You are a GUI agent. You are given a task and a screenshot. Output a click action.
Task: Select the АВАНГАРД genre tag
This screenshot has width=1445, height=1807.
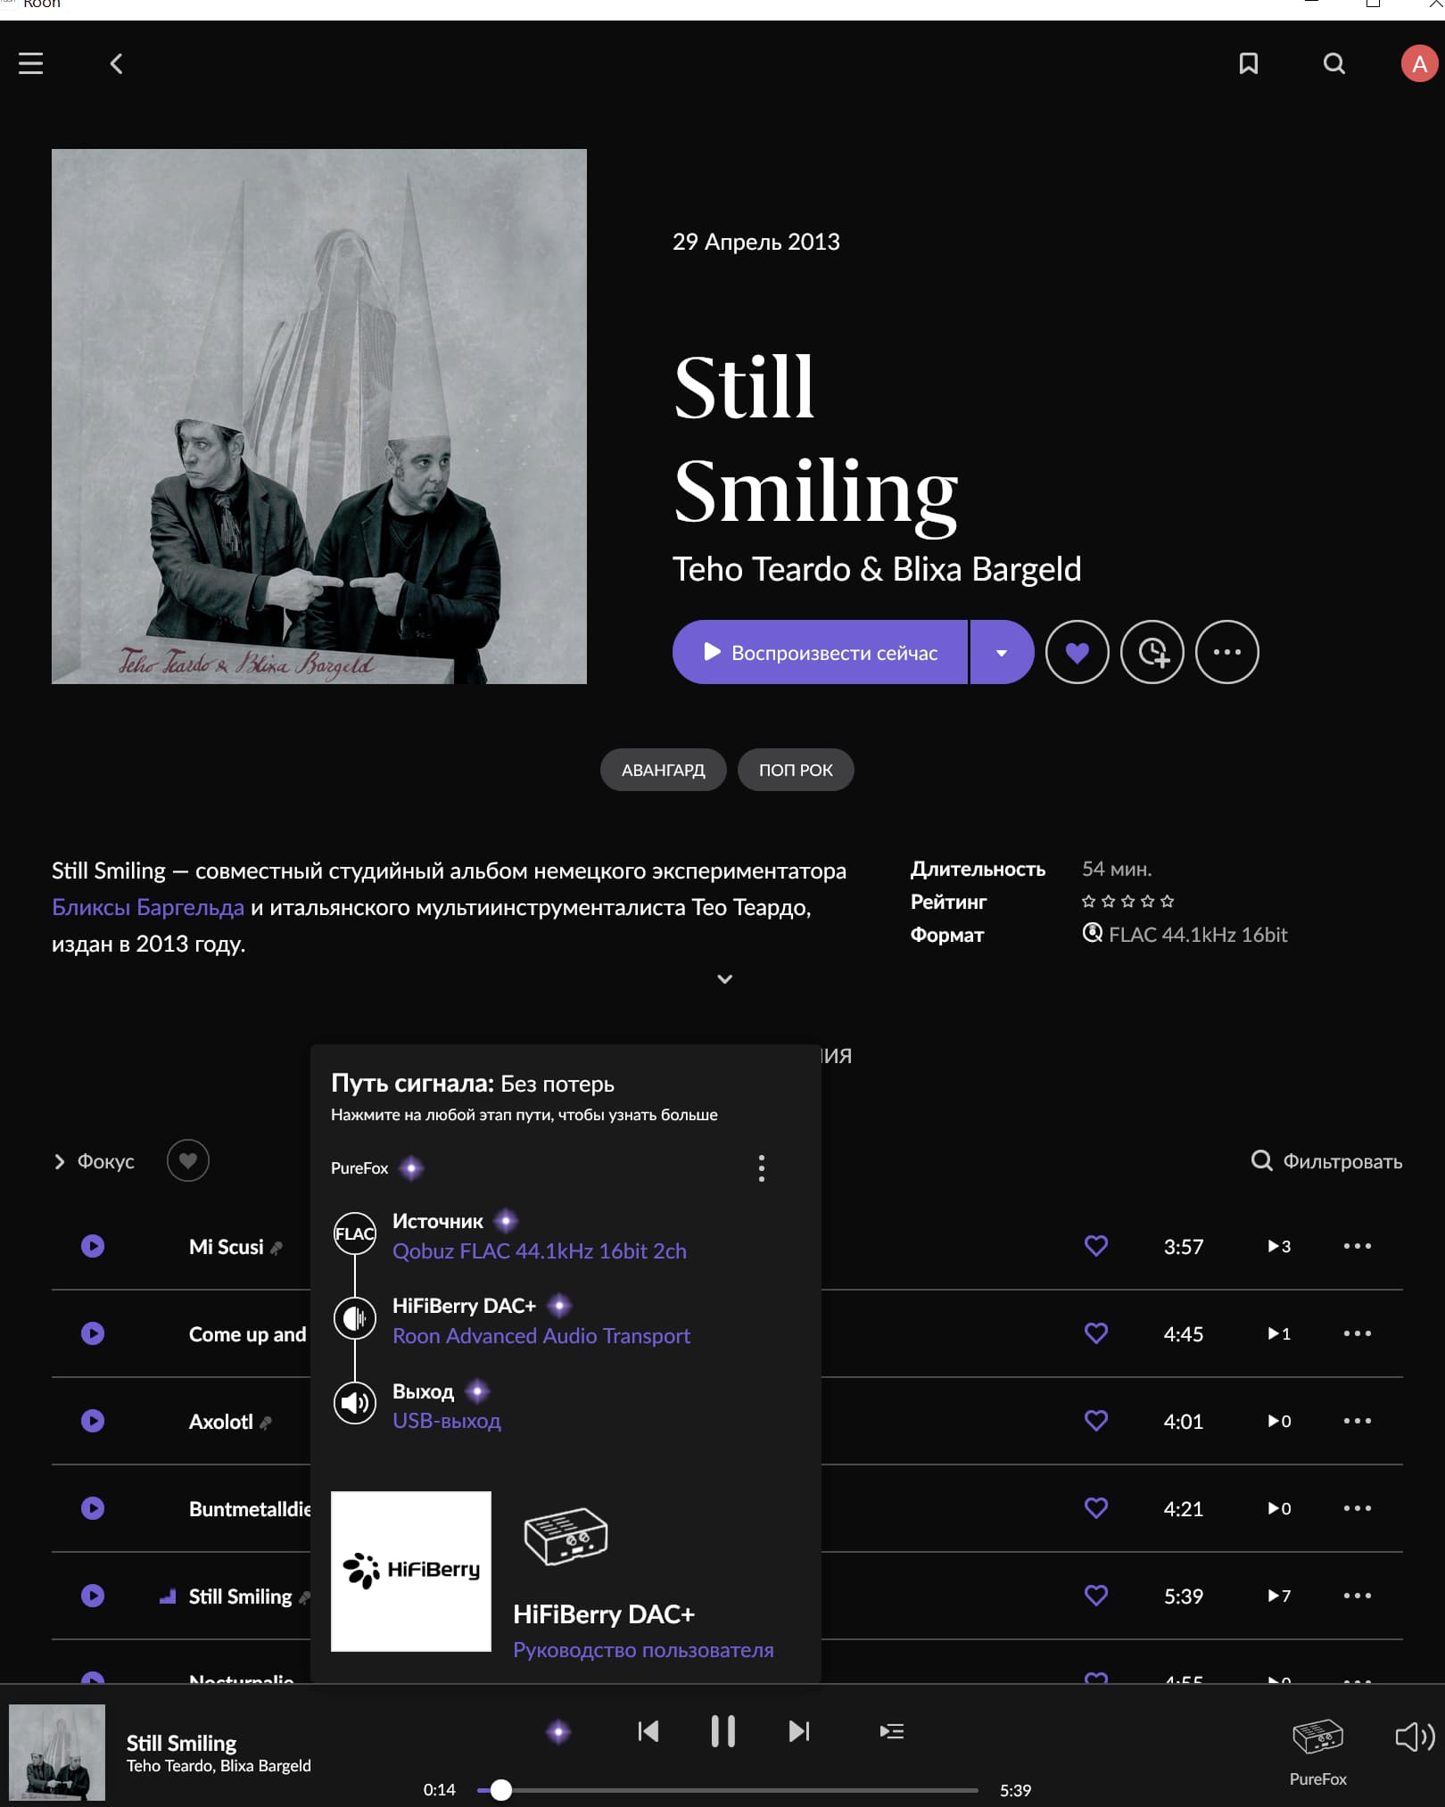point(663,770)
